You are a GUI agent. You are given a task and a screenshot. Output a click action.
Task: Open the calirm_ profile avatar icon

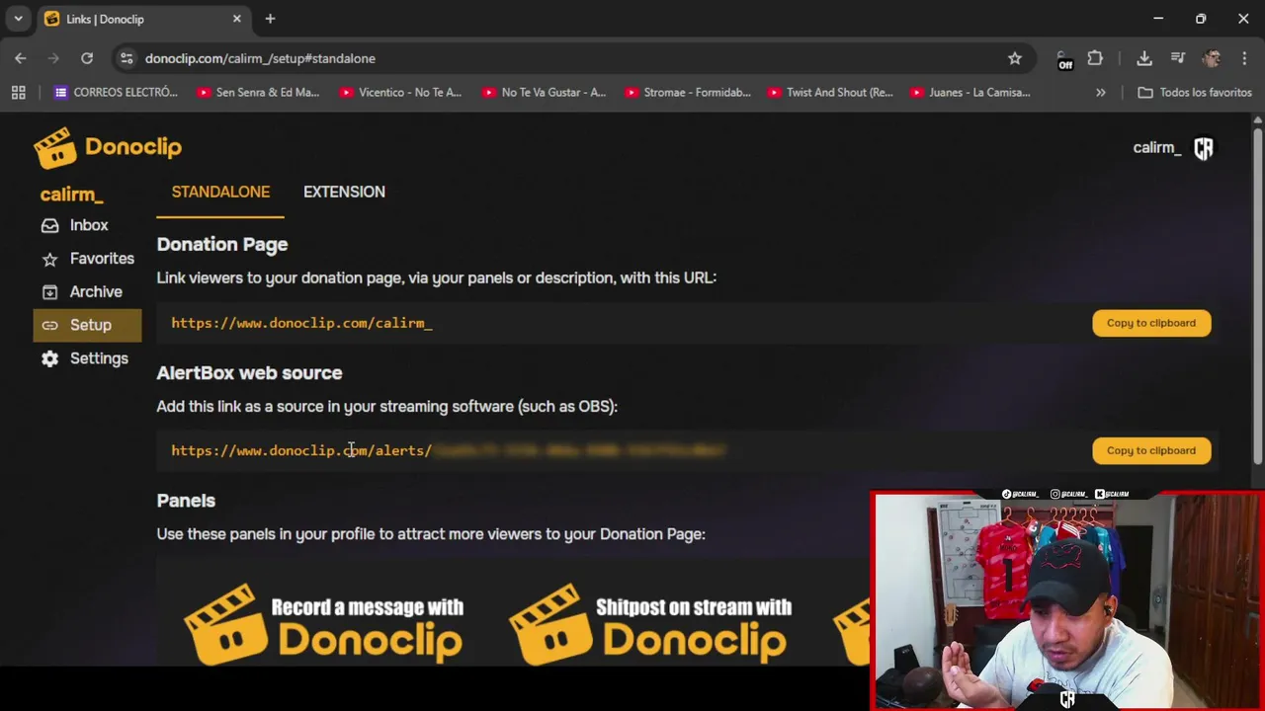1203,148
